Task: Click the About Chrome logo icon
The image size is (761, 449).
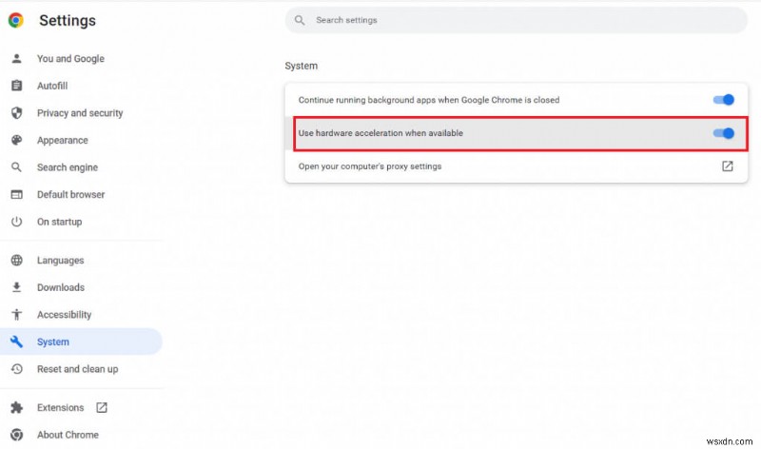Action: tap(16, 435)
